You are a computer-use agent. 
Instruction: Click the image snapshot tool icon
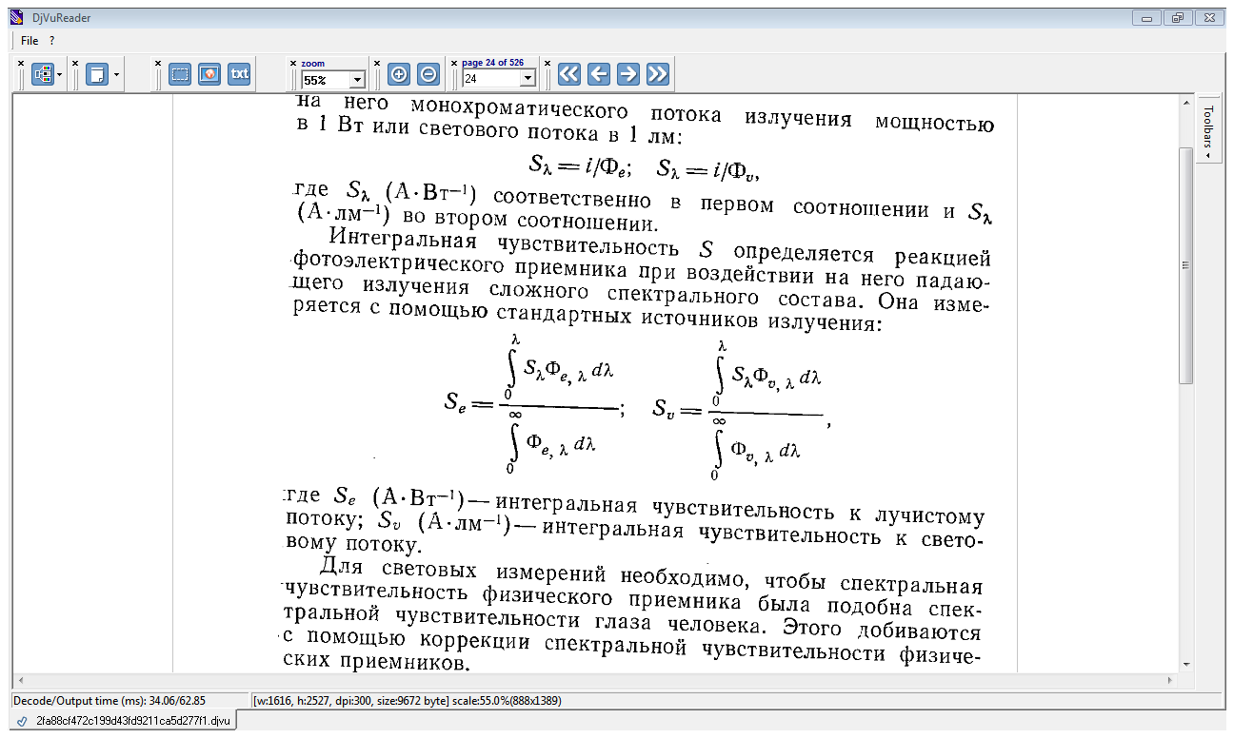coord(209,74)
